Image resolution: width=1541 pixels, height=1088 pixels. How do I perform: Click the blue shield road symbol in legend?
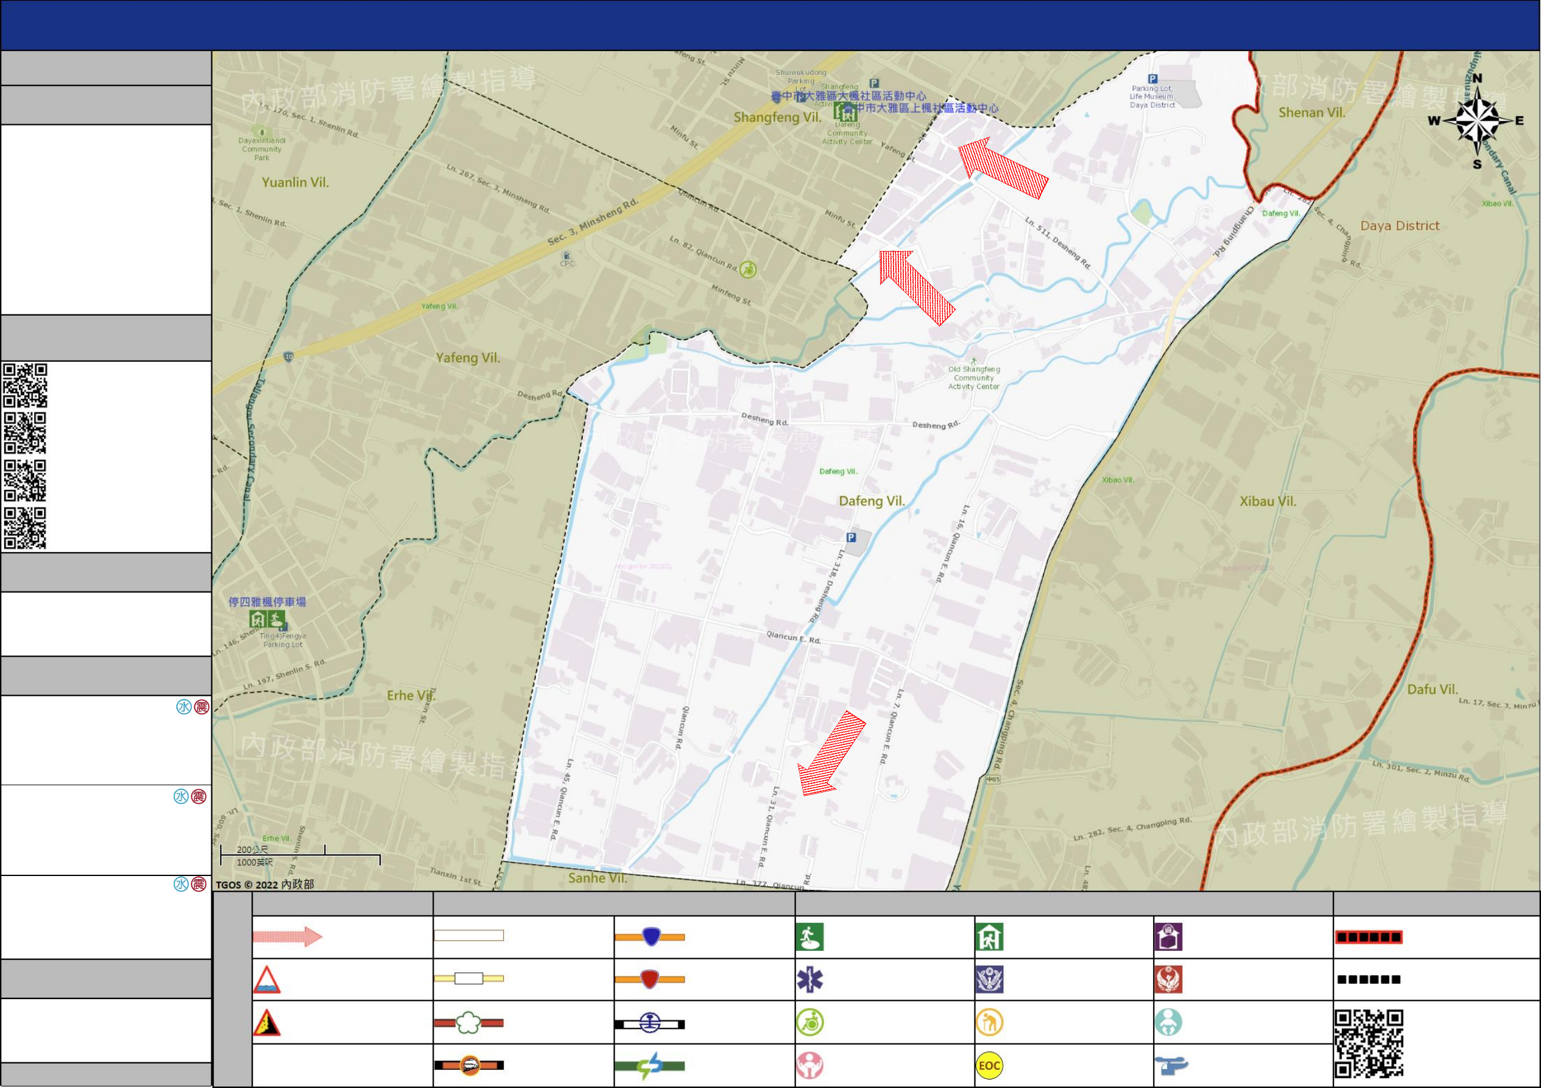click(650, 937)
